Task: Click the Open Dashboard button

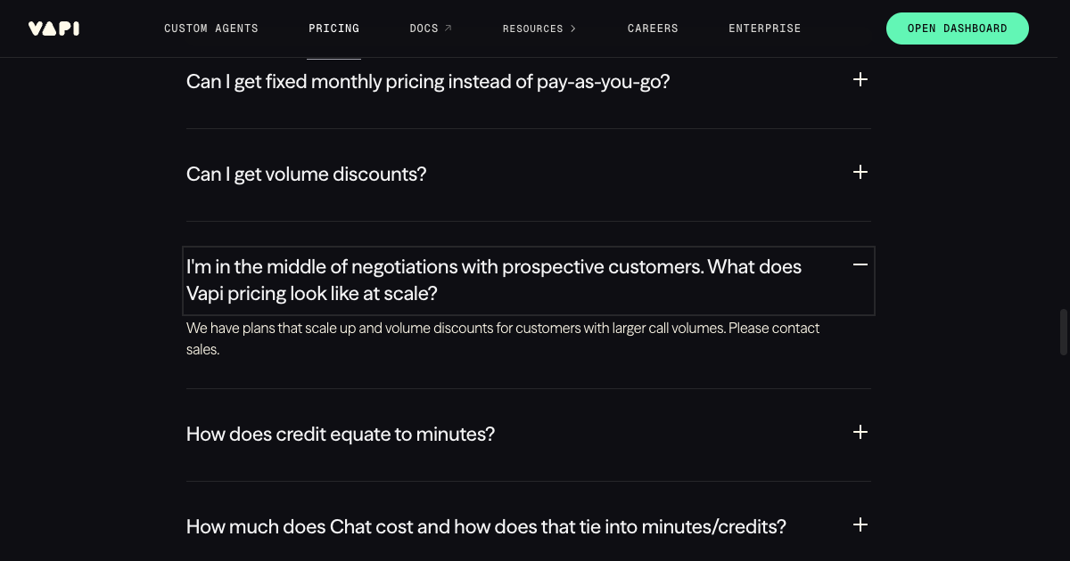Action: pos(957,28)
